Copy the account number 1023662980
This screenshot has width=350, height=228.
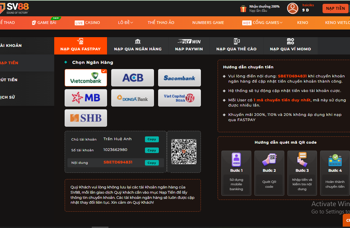[x=152, y=150]
